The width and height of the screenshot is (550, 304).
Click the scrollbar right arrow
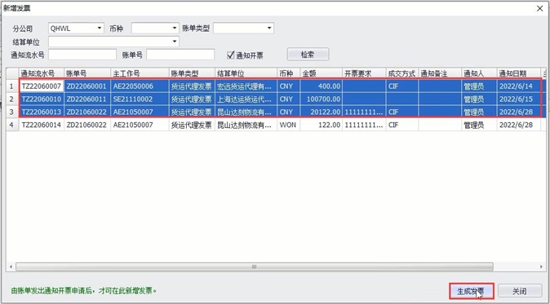541,267
